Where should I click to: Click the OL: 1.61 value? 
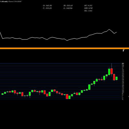tap(88, 11)
